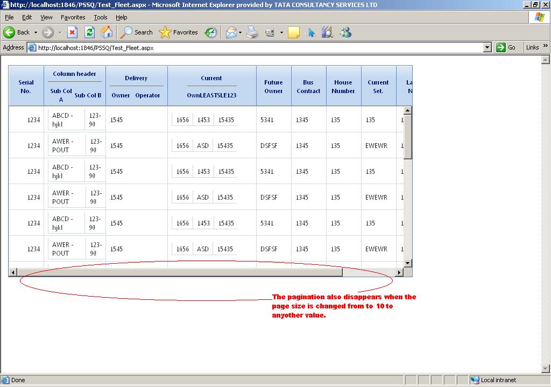Click the browser page scroll up arrow

tap(546, 60)
